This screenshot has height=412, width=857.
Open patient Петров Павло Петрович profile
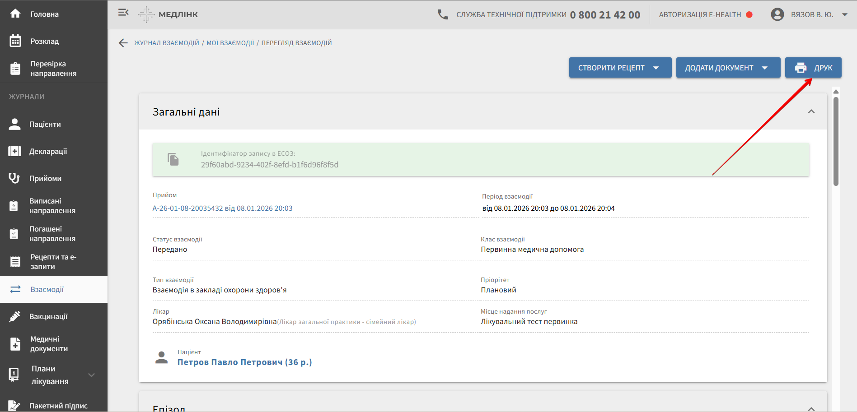[244, 362]
